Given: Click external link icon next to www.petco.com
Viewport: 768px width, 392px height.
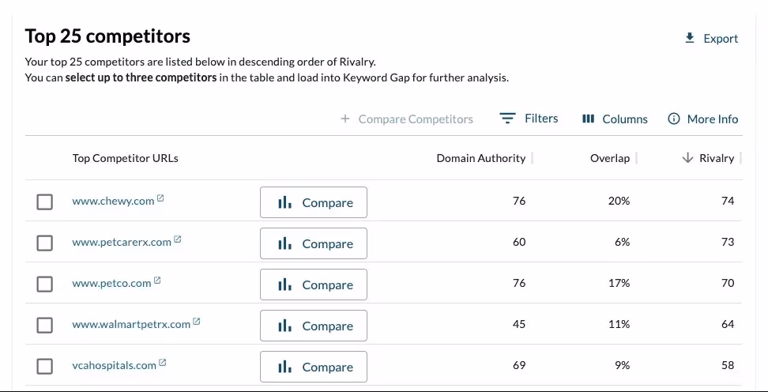Looking at the screenshot, I should click(157, 281).
